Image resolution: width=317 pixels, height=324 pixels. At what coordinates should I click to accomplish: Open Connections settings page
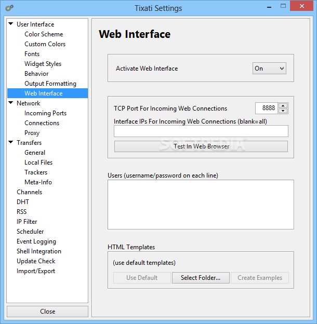[42, 123]
